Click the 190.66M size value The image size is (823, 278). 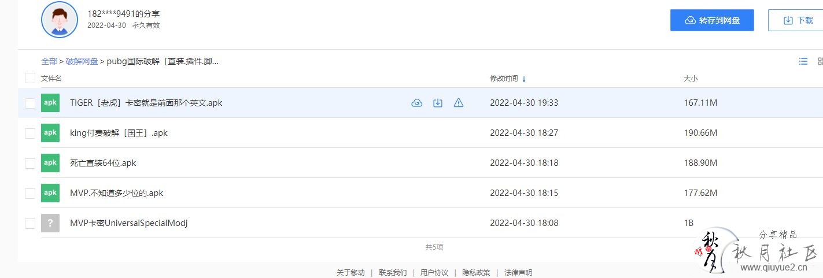click(700, 133)
